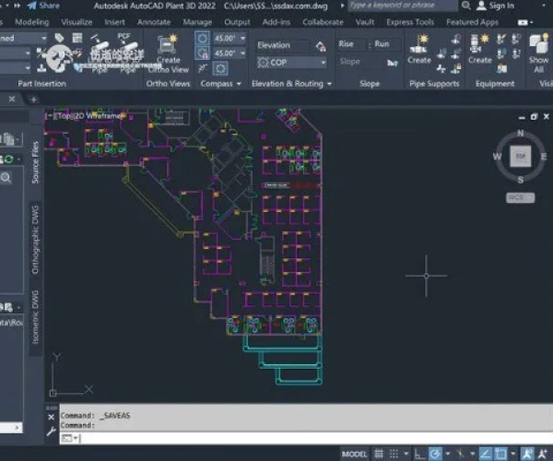Click the ViewCube TOP face
Screen dimensions: 553x461
520,158
